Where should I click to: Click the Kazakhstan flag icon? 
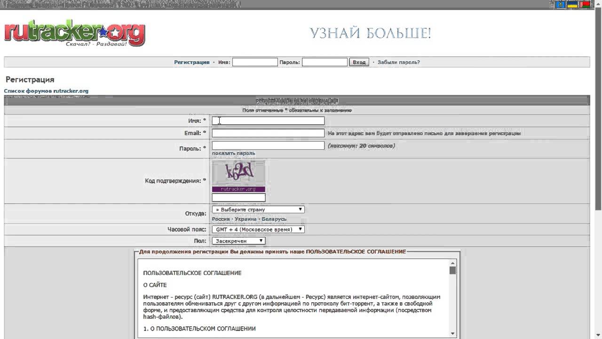[x=560, y=5]
